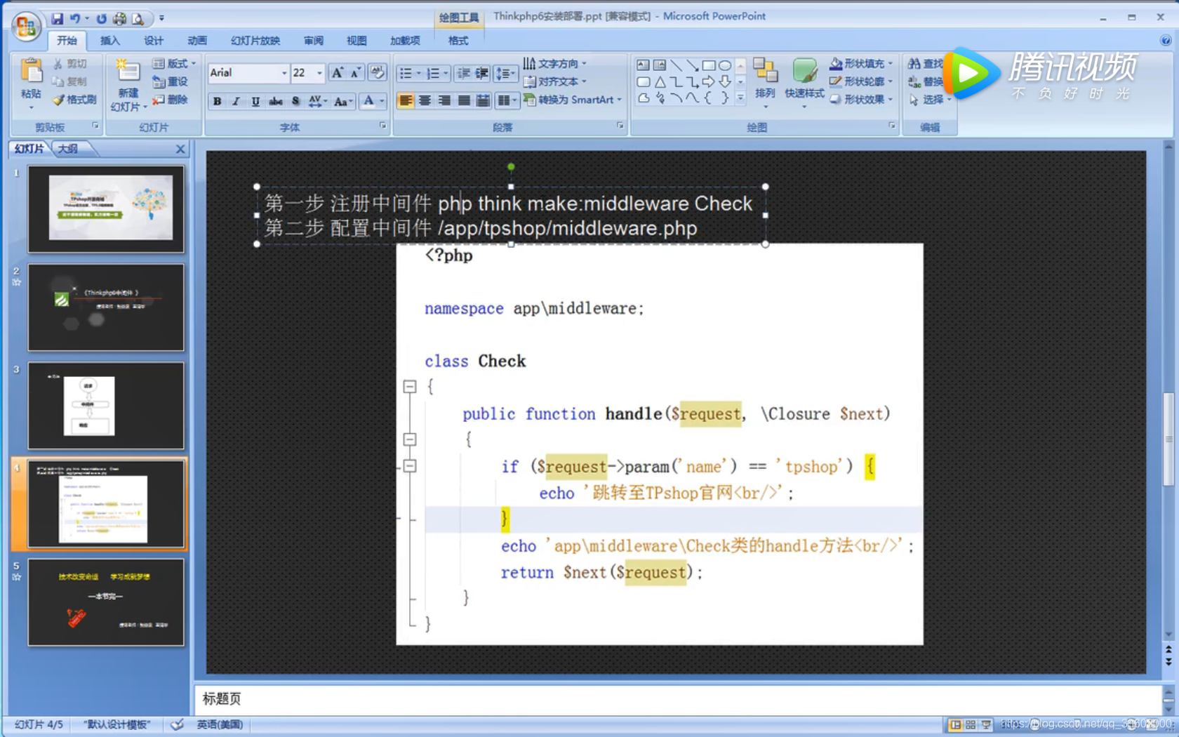Click the 粘贴 paste button
Screen dimensions: 1179x737
tap(31, 84)
